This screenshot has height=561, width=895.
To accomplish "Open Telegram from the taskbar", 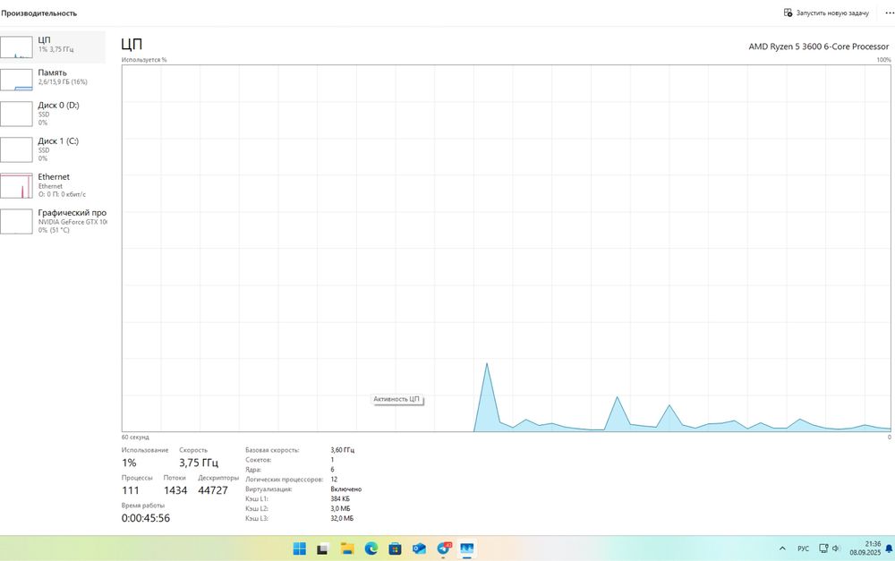I will 444,548.
